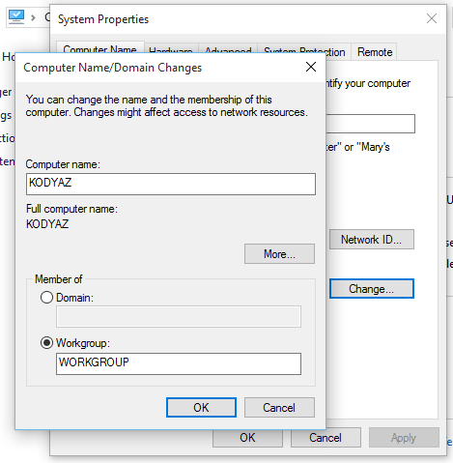Click the computer description field in System Properties
453x463 pixels.
(x=371, y=124)
